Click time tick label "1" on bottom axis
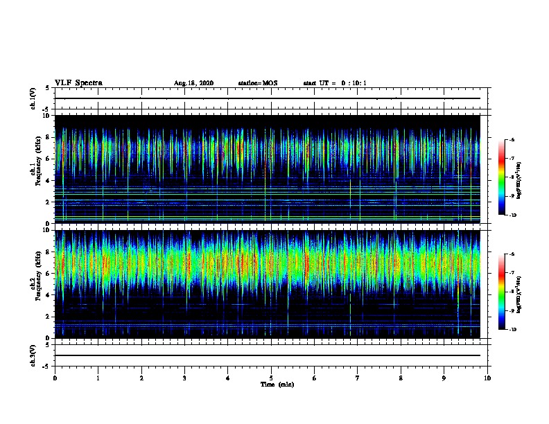The image size is (549, 424). coord(98,378)
